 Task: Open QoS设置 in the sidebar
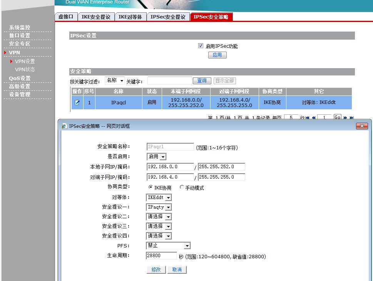point(20,78)
